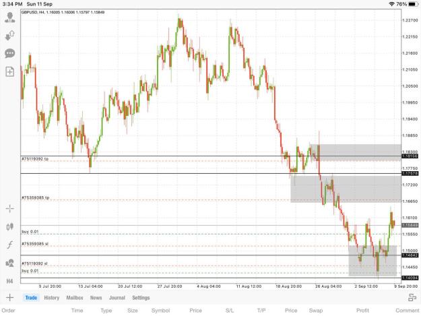Click the upper buy 0.01 order label
Viewport: 421px width, 316px height.
[30, 232]
